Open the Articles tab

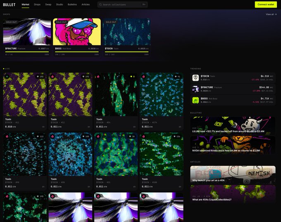click(86, 5)
